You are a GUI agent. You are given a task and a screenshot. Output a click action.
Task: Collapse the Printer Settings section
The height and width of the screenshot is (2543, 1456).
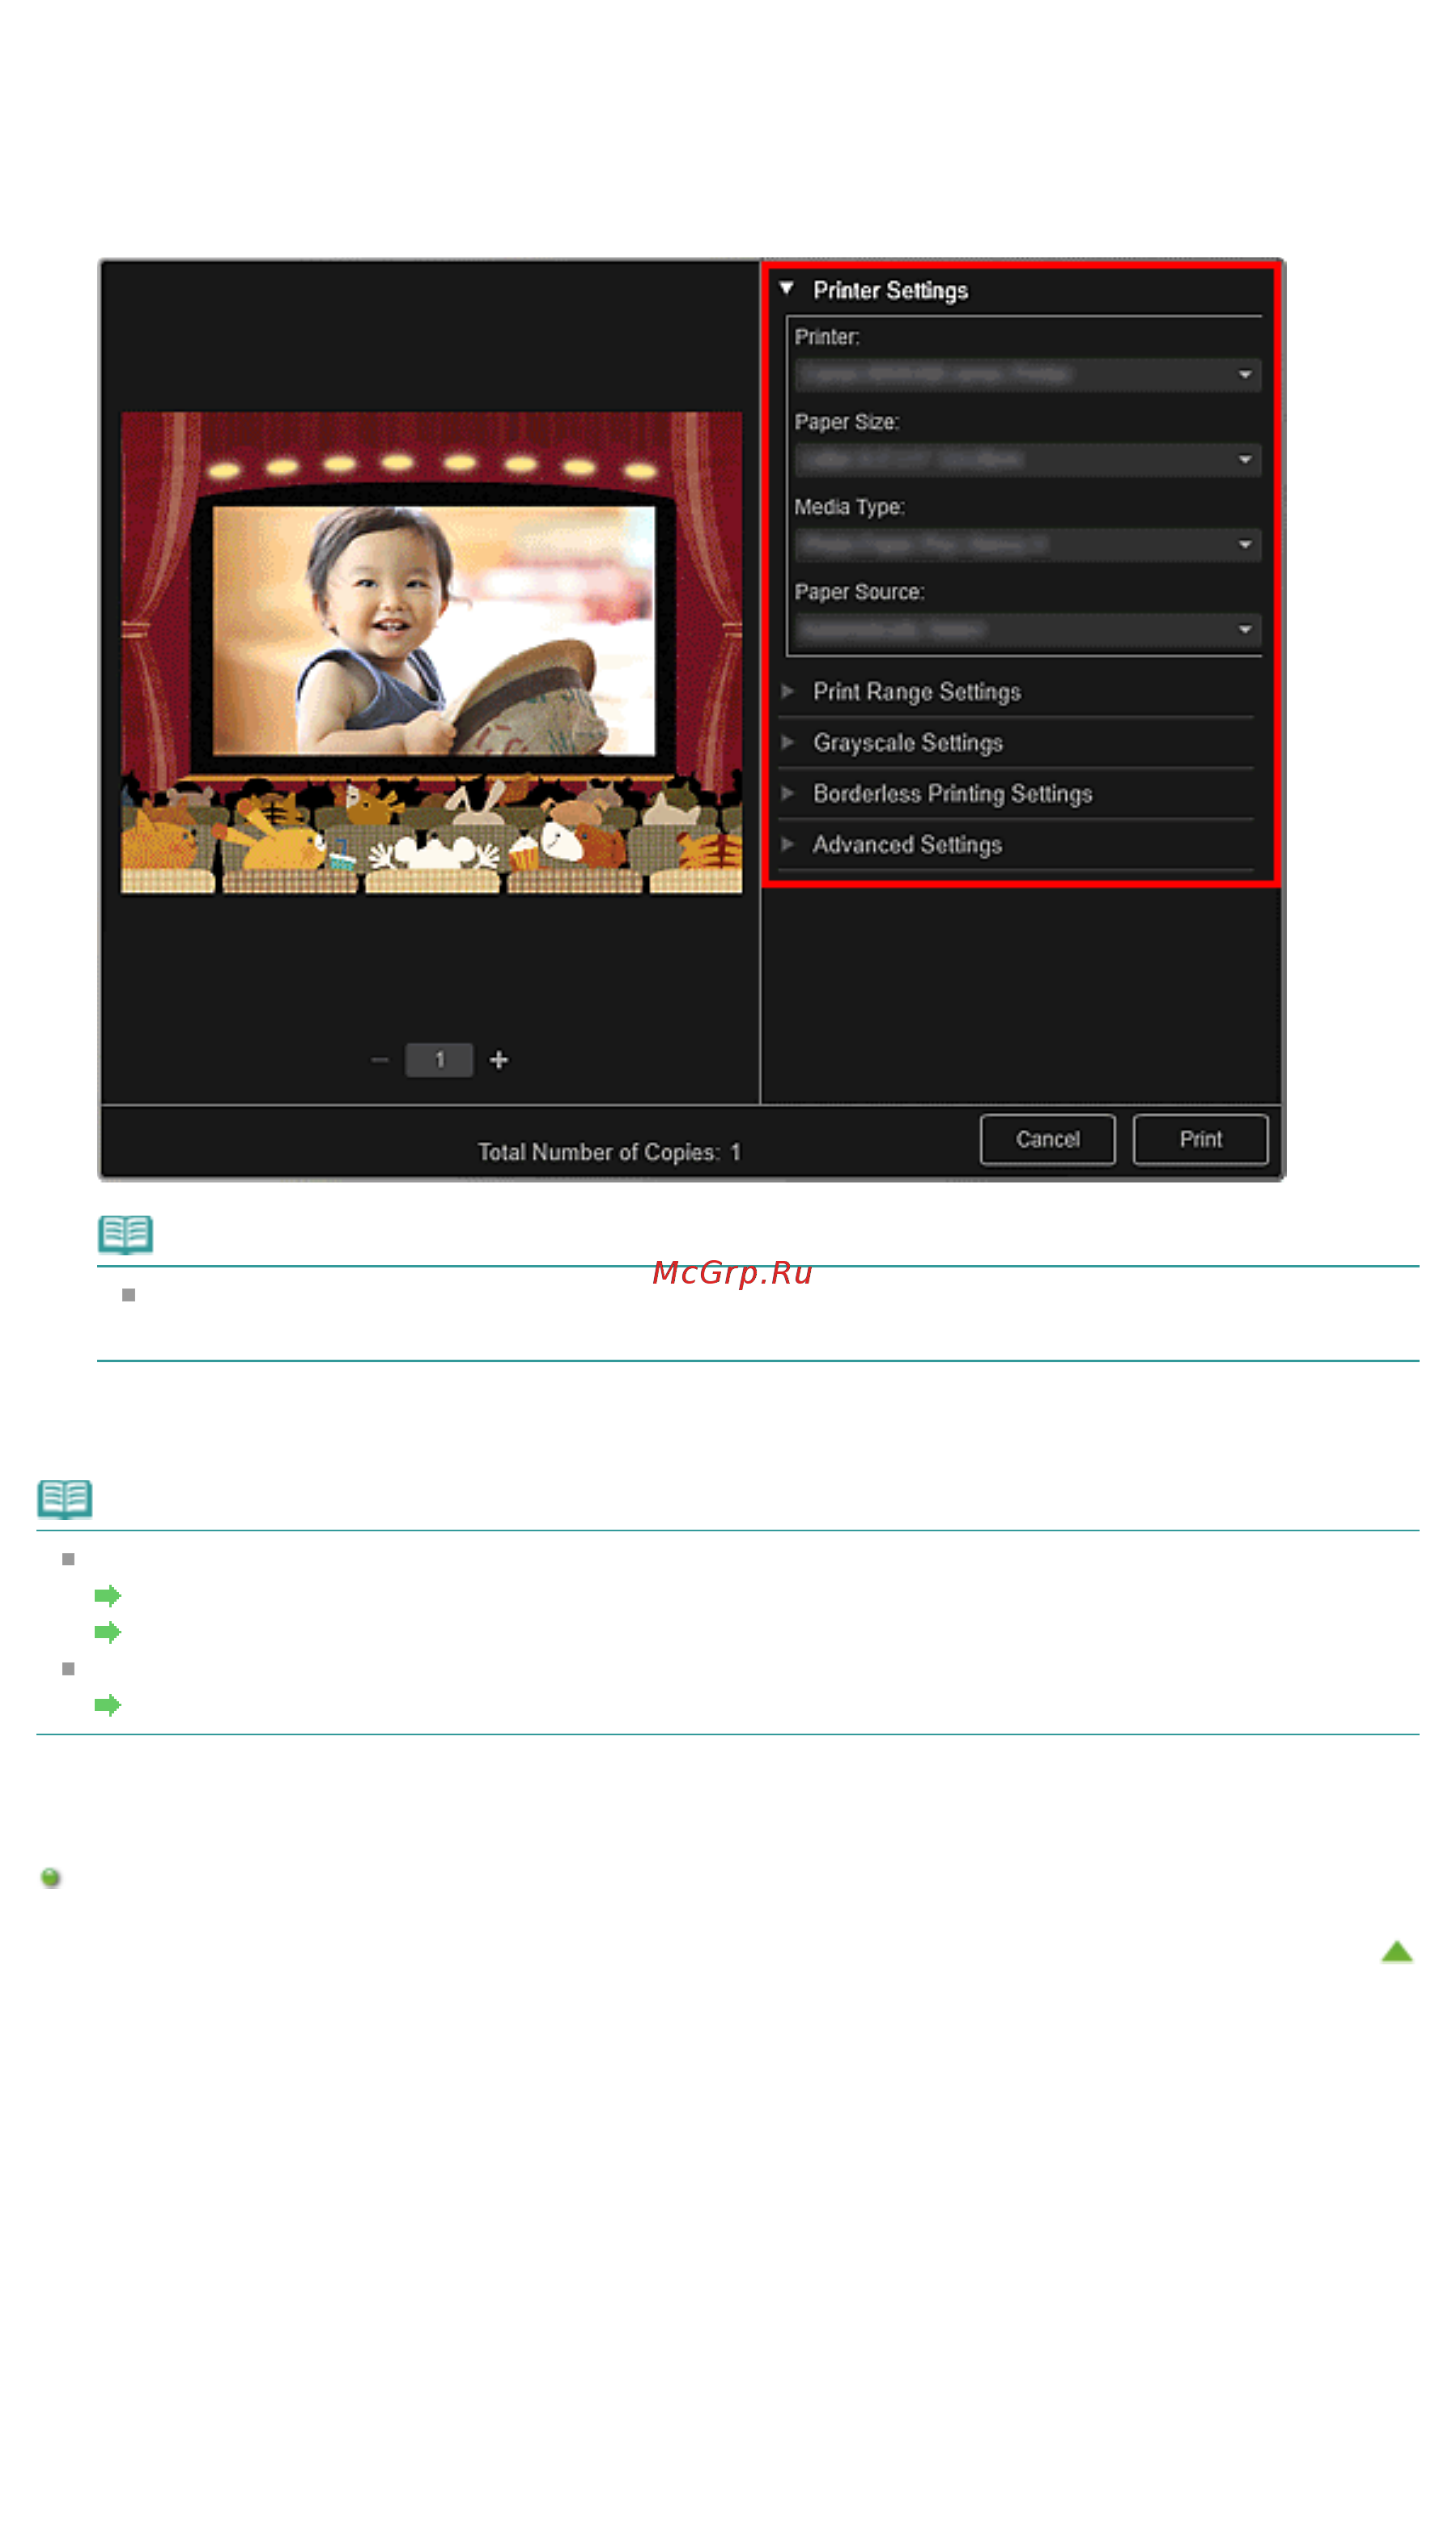coord(787,290)
